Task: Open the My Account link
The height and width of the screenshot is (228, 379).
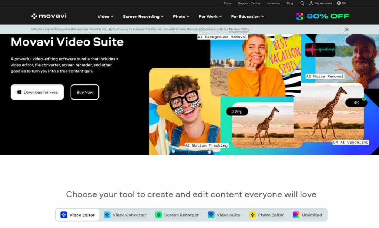Action: click(321, 3)
